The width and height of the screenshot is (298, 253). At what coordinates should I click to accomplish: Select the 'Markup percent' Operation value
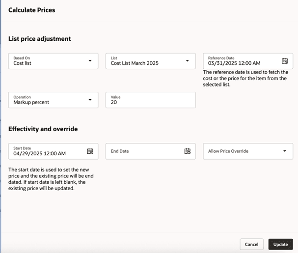31,103
